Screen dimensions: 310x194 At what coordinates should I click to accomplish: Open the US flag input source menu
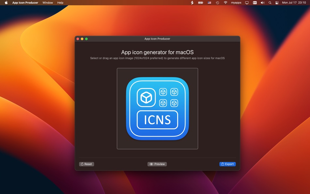click(x=209, y=3)
